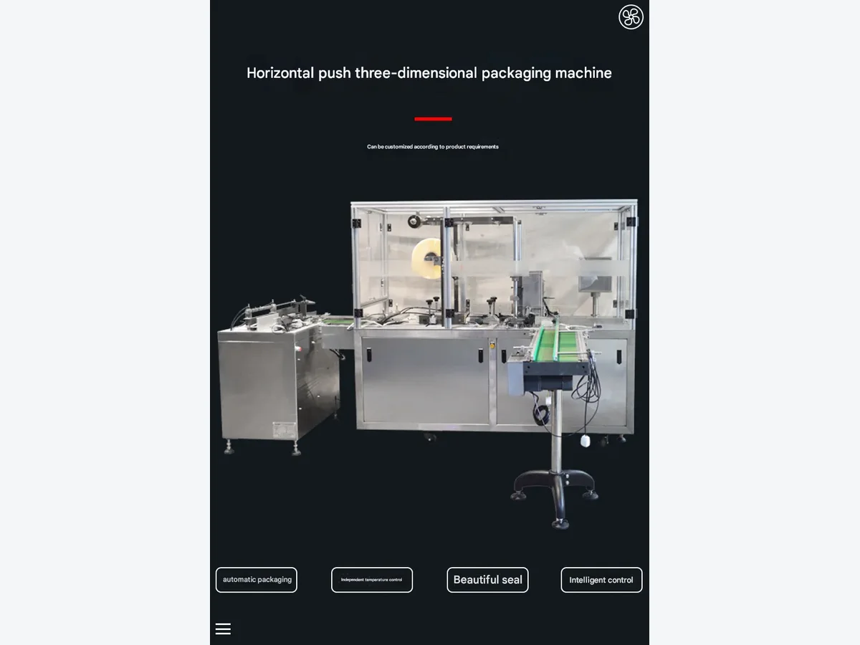Click the 'Horizontal push three-dimensional packaging machine' heading
The height and width of the screenshot is (645, 860).
point(429,72)
